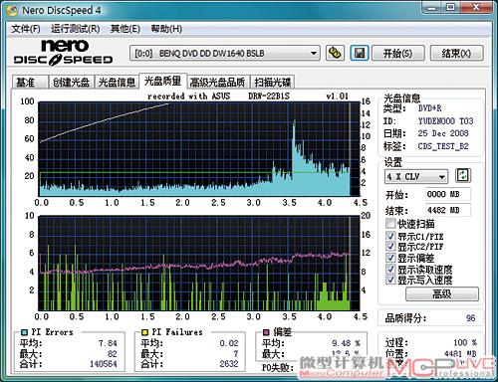Click the disc copy icon beside drive selector
The image size is (498, 382).
(x=335, y=53)
